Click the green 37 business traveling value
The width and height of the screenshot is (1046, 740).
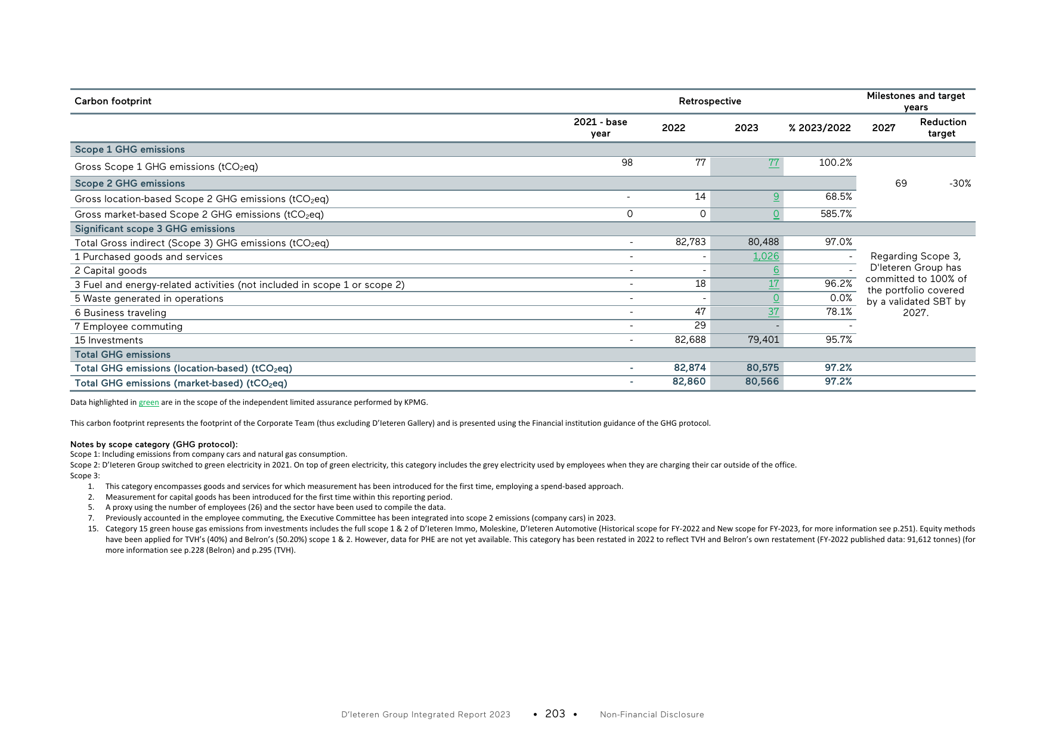pos(773,312)
